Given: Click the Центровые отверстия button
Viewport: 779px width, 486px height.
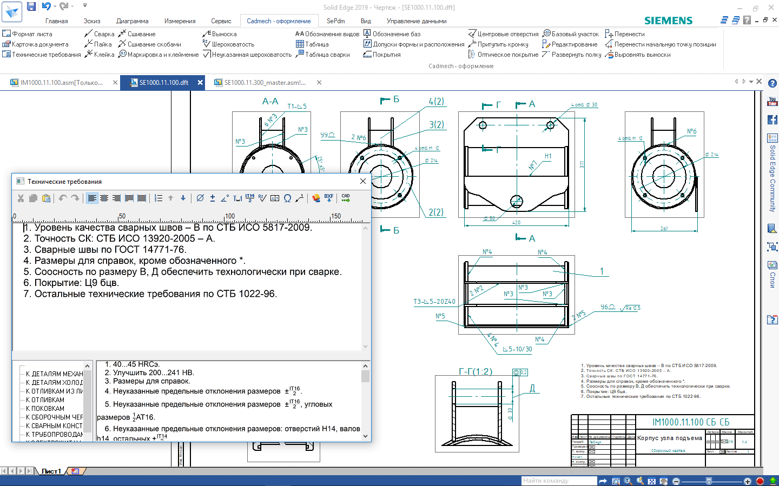Looking at the screenshot, I should pyautogui.click(x=503, y=34).
